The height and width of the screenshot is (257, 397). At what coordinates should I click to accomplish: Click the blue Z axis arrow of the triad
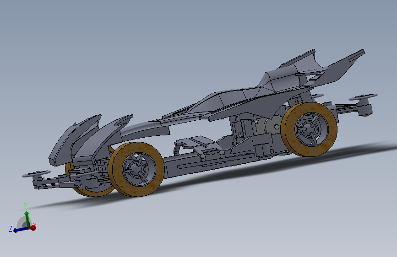coord(20,230)
